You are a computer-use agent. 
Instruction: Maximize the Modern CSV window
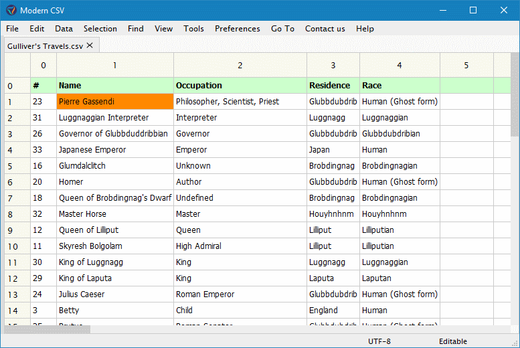pos(472,10)
